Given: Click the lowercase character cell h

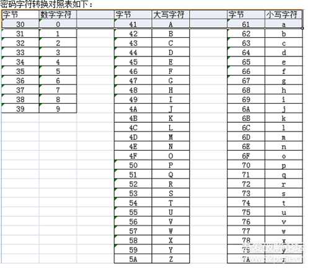Looking at the screenshot, I should 284,90.
